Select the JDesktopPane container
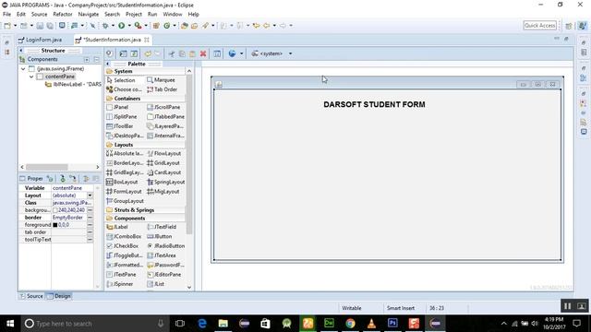The width and height of the screenshot is (591, 332). coord(125,136)
